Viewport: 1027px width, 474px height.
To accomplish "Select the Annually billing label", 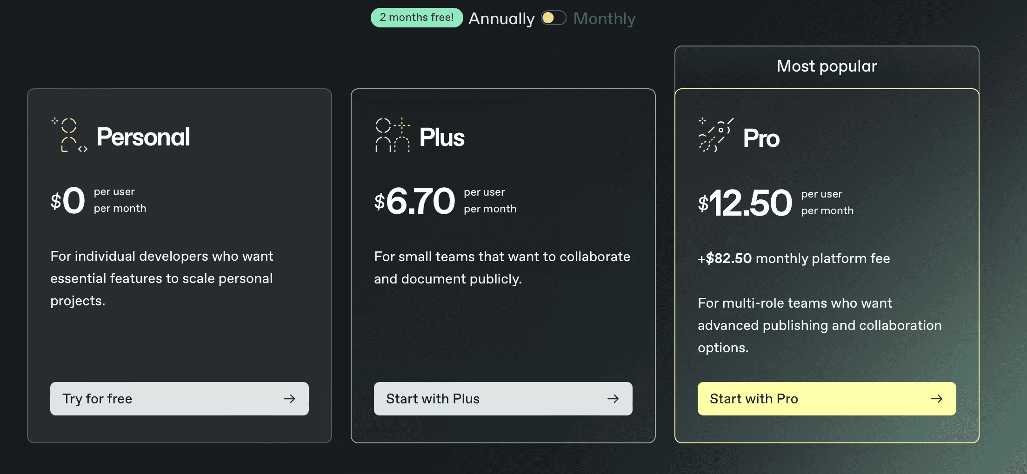I will [501, 19].
